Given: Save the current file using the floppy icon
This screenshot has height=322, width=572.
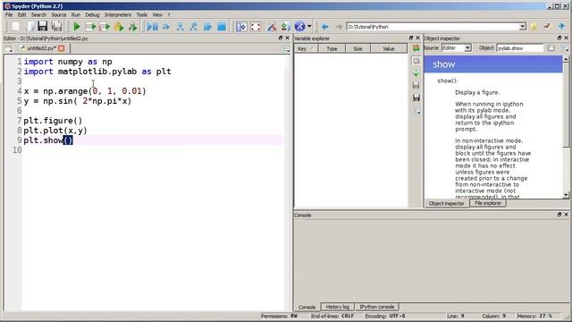Looking at the screenshot, I should coord(43,26).
